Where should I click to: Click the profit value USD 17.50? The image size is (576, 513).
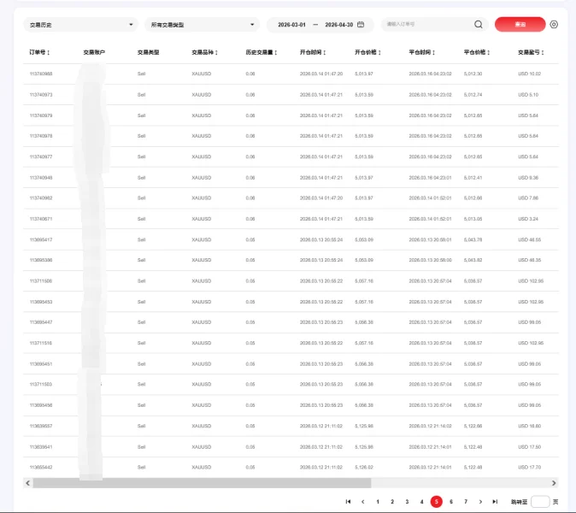click(529, 447)
